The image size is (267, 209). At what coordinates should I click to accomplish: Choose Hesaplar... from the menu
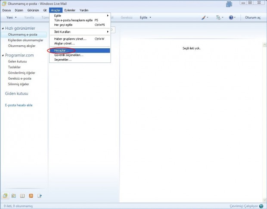80,50
